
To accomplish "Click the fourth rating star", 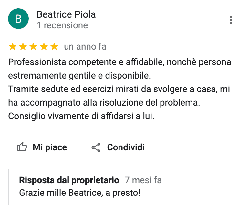I will tap(44, 47).
